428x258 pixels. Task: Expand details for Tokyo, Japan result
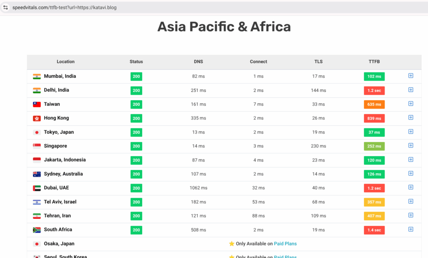click(410, 132)
